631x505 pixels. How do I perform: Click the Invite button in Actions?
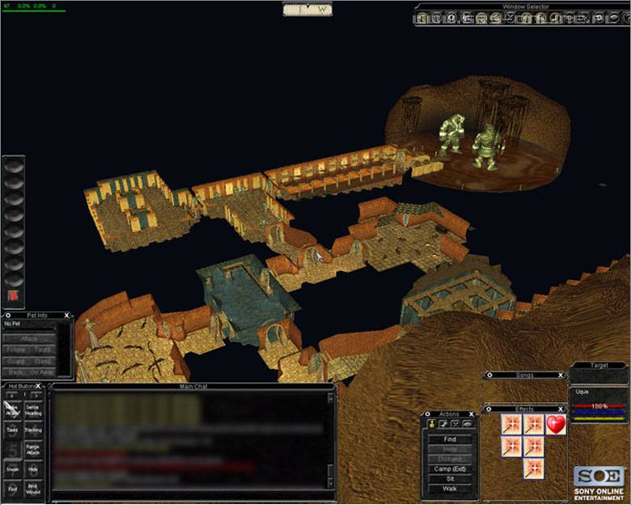(x=450, y=449)
